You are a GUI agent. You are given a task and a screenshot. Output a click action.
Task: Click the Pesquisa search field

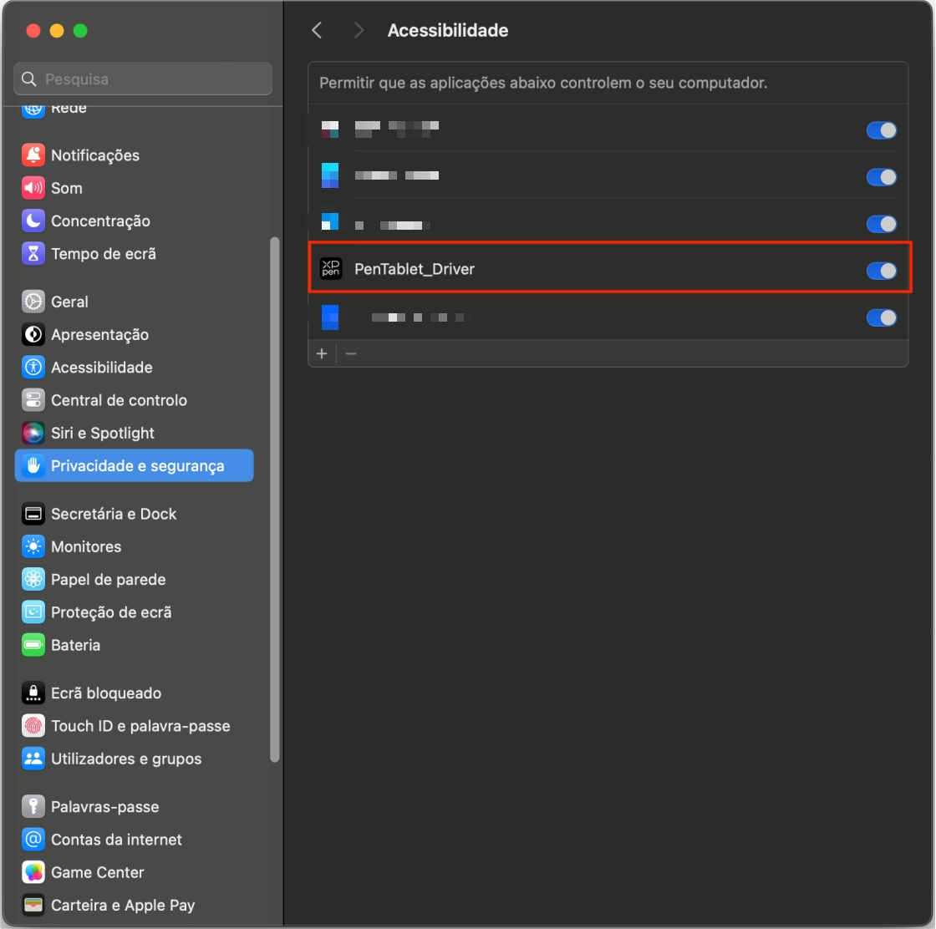pyautogui.click(x=150, y=79)
